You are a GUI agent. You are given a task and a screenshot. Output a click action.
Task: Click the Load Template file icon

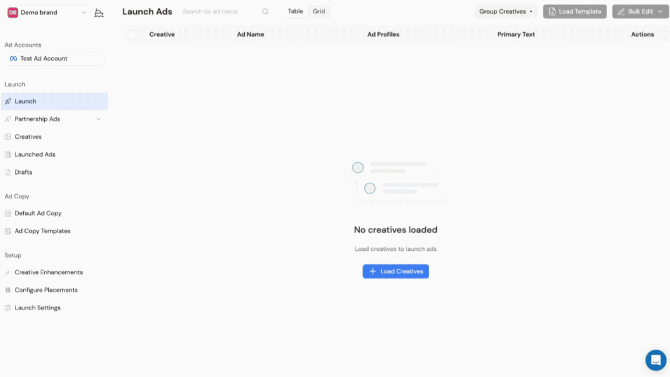click(x=552, y=12)
